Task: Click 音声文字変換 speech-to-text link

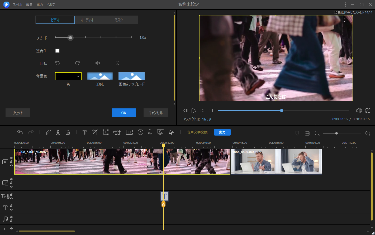Action: (197, 132)
